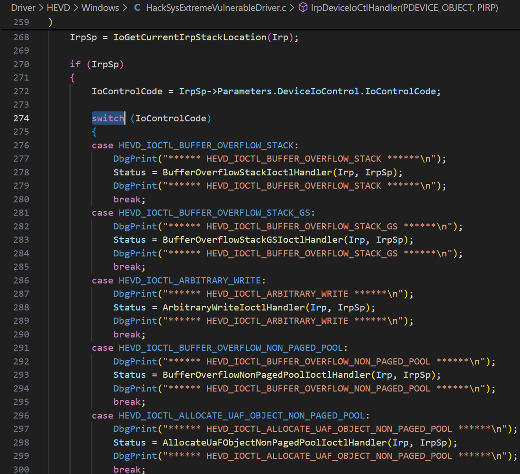Click 'break' statement on line 295
520x474 pixels.
click(x=127, y=402)
